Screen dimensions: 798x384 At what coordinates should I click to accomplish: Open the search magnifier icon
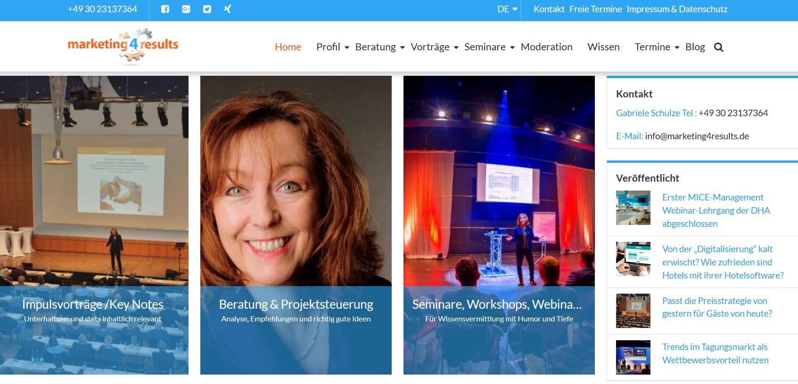[x=719, y=47]
